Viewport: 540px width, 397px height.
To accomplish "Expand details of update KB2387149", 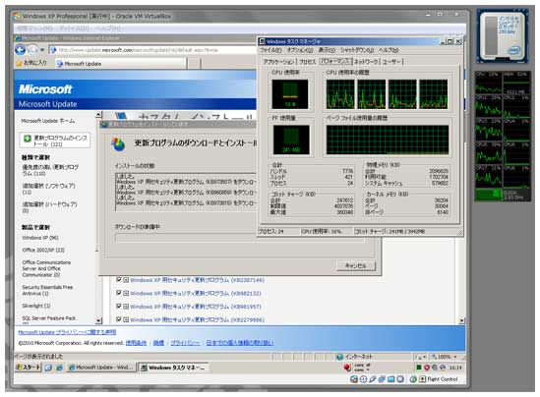I will [x=126, y=280].
